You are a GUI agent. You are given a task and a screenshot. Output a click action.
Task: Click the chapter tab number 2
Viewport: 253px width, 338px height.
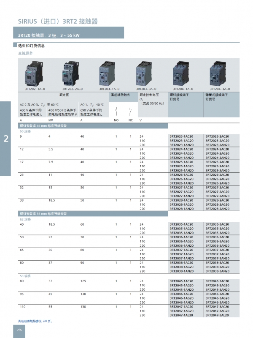point(6,139)
